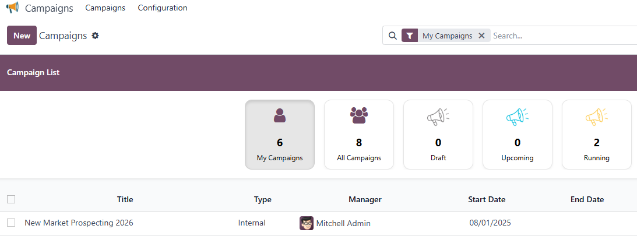Click the filter funnel icon
This screenshot has height=236, width=637.
coord(410,36)
